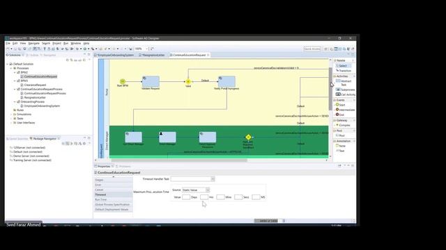The width and height of the screenshot is (446, 250).
Task: Close the ContinueEducationRequest editor tab
Action: point(208,55)
